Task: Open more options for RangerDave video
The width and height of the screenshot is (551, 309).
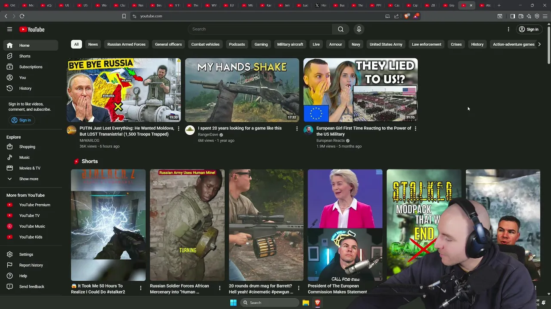Action: tap(297, 128)
